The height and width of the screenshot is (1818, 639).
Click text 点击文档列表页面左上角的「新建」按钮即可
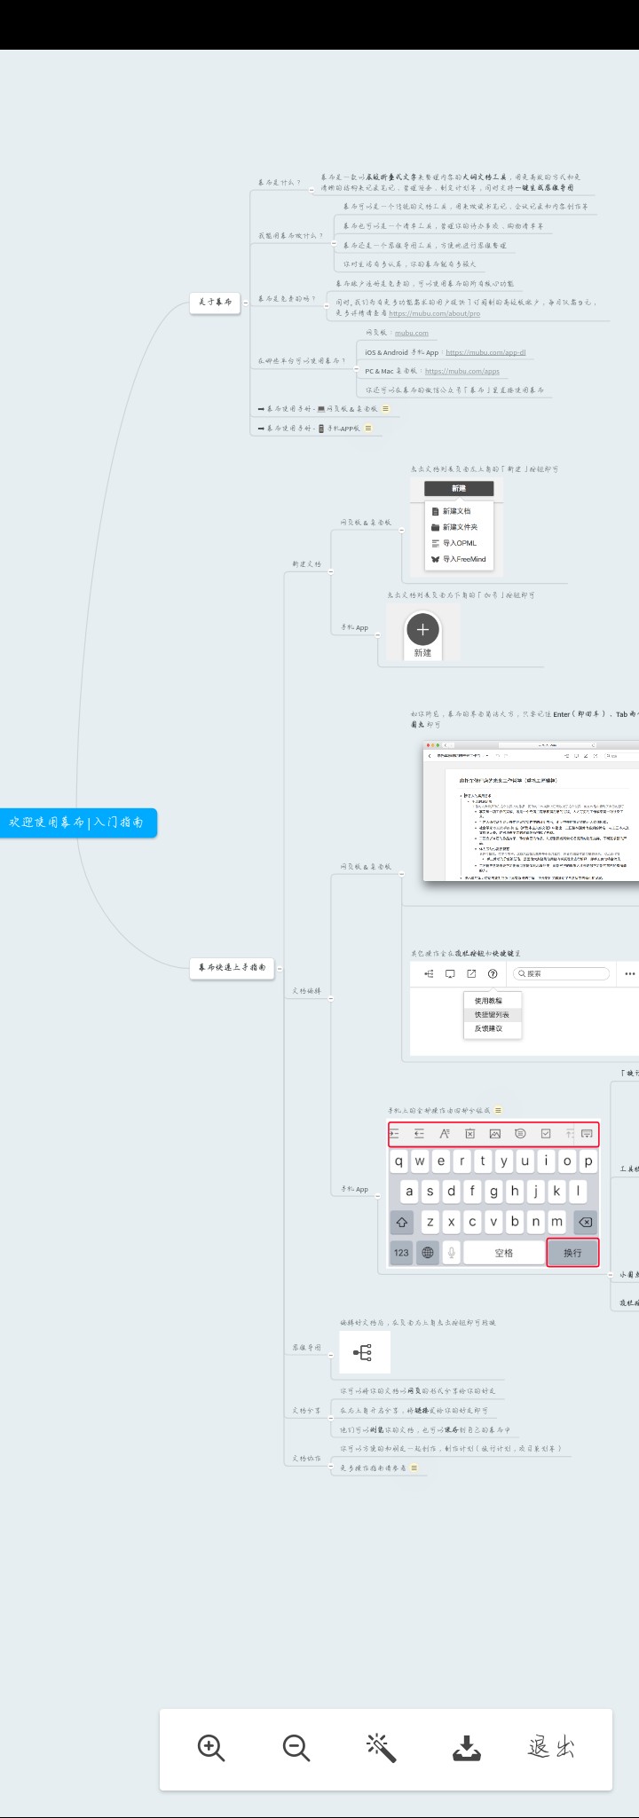pyautogui.click(x=485, y=469)
